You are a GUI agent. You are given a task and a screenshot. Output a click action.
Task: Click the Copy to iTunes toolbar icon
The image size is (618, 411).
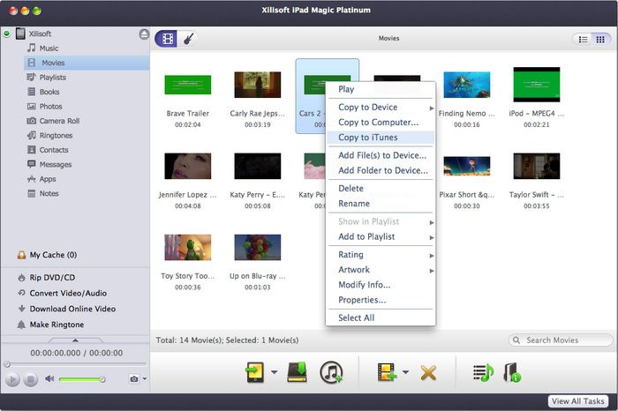tap(331, 371)
